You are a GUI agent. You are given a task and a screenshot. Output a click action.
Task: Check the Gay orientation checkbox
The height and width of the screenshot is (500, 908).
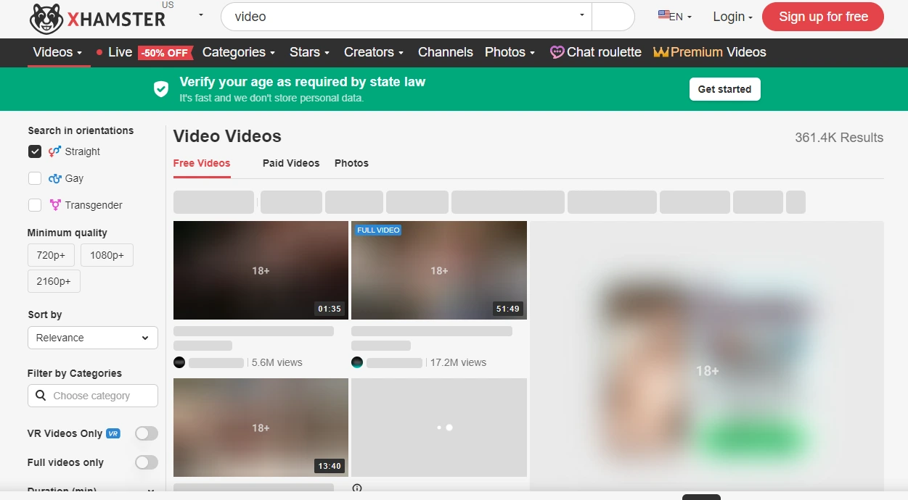point(35,178)
